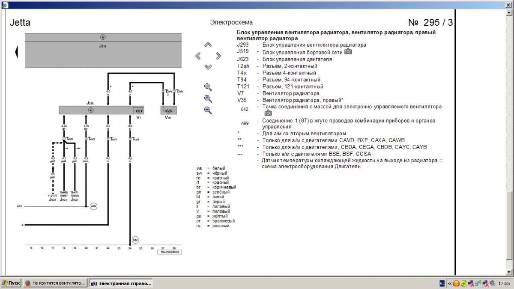
Task: Open the orange mail tray icon
Action: 457,283
